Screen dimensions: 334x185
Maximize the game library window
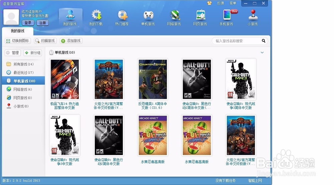tap(255, 3)
